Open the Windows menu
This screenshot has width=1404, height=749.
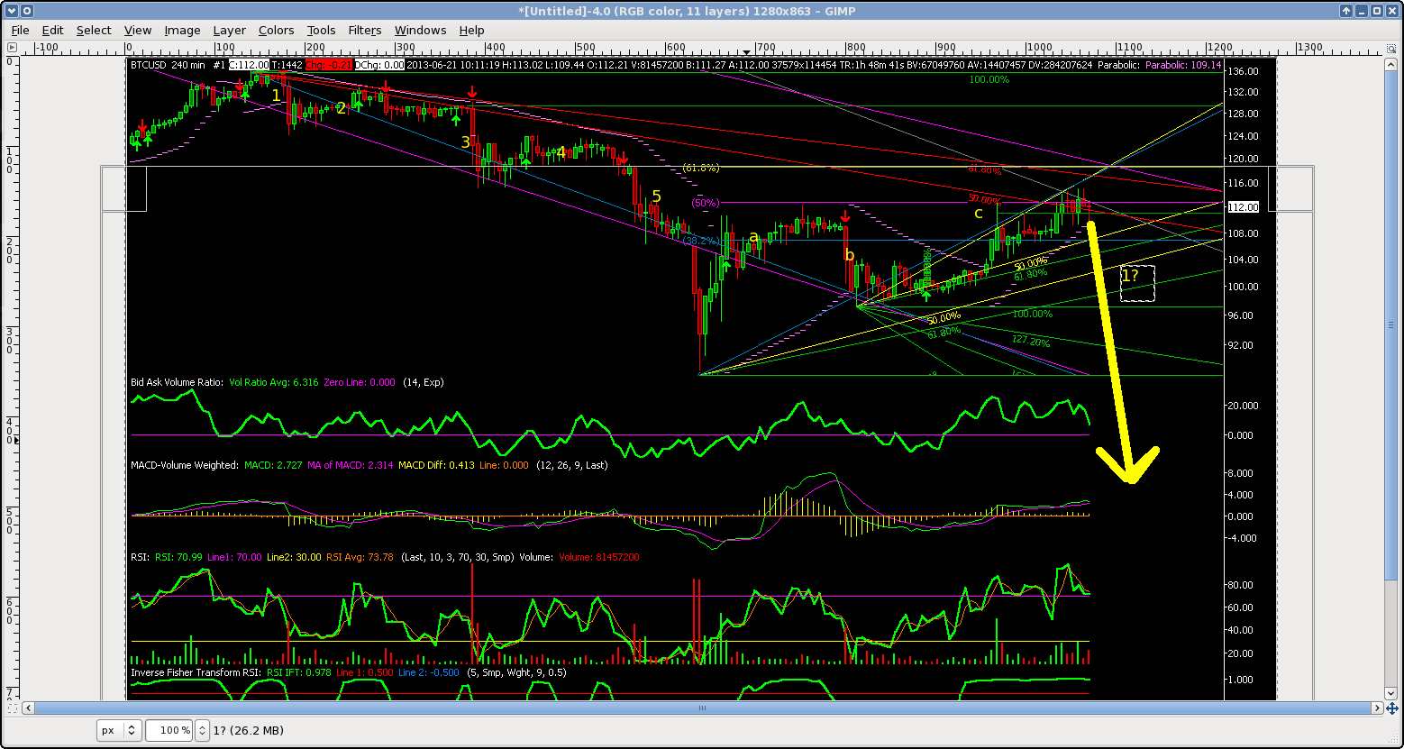click(x=420, y=30)
